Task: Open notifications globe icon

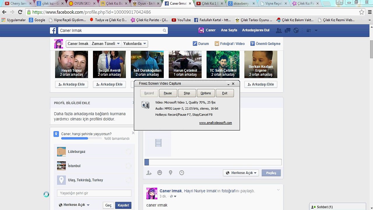Action: [296, 30]
